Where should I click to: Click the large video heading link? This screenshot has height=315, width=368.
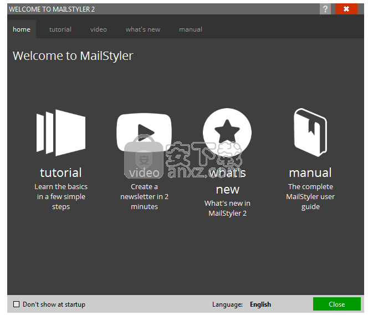coord(144,172)
